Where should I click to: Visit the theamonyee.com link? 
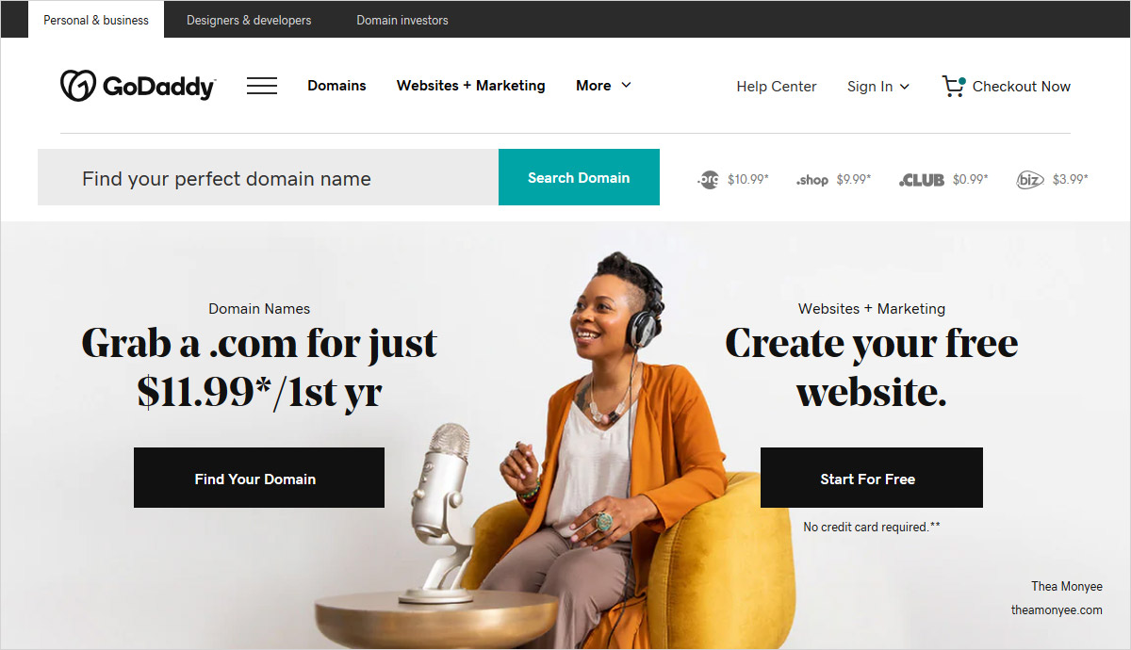(x=1057, y=609)
